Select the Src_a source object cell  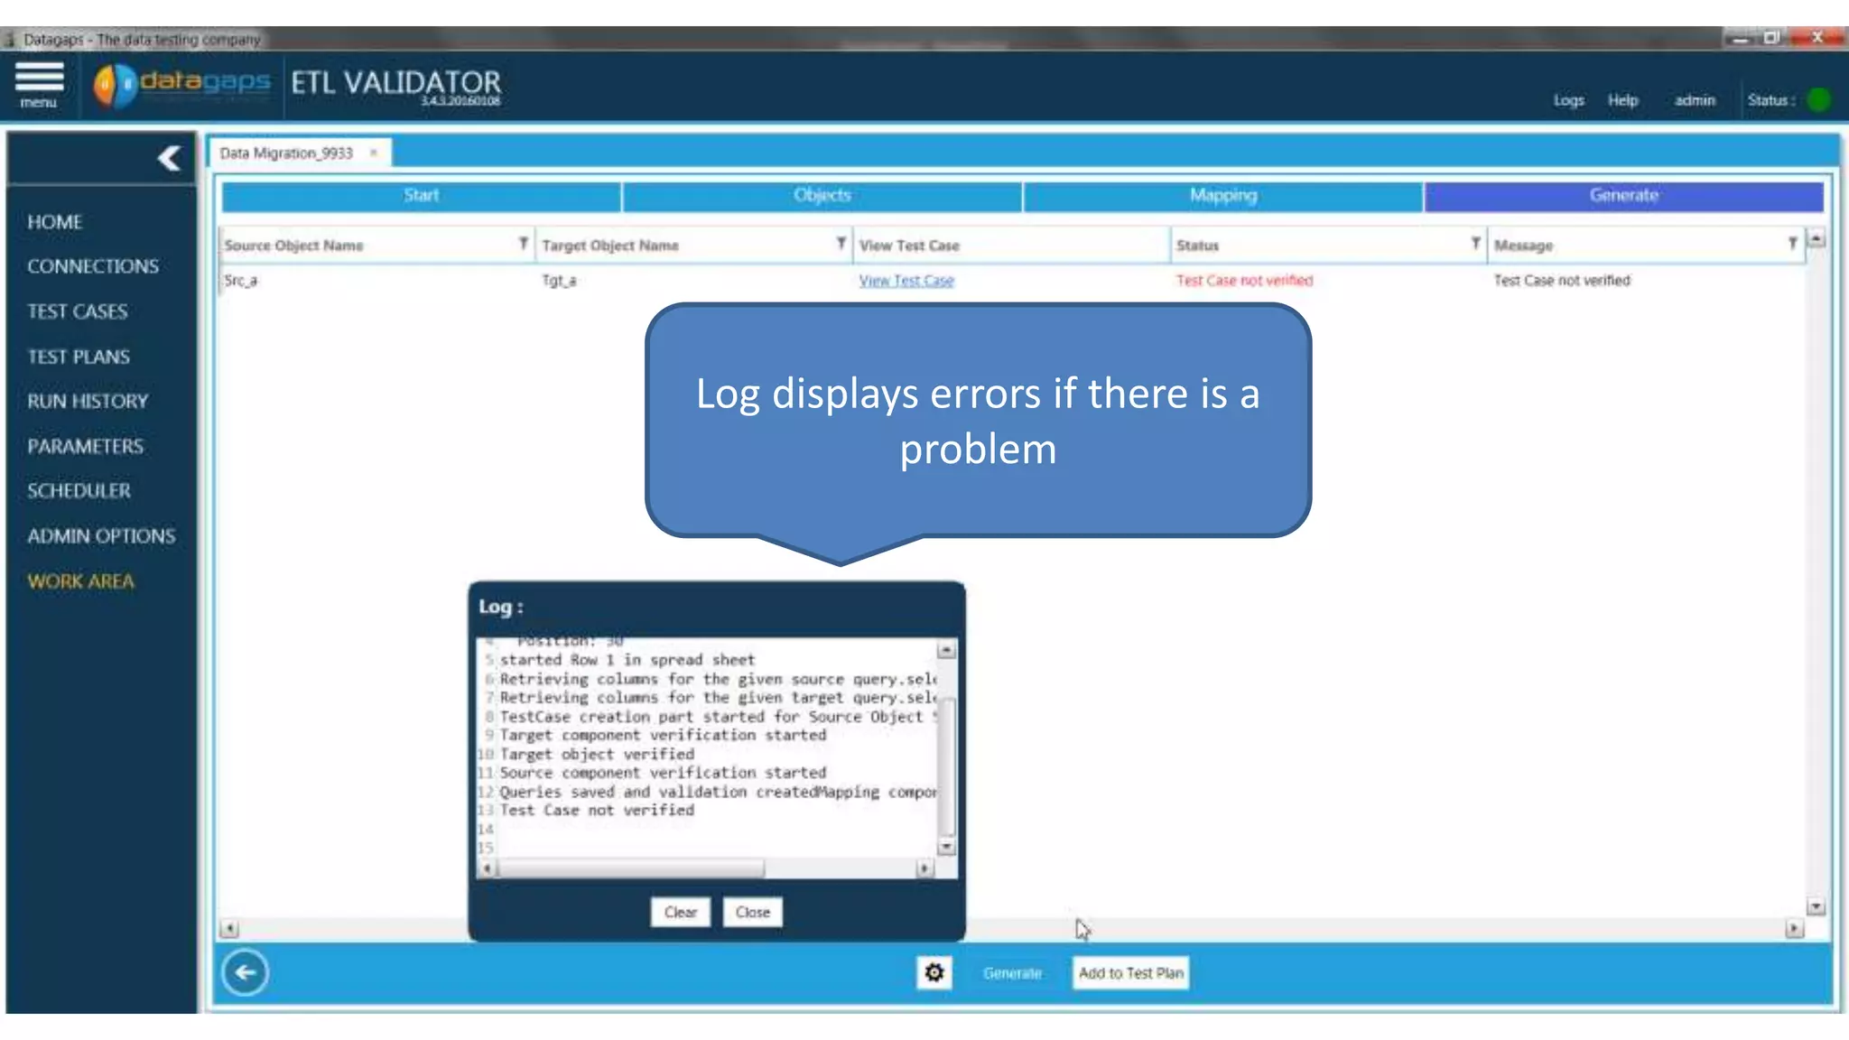point(241,281)
